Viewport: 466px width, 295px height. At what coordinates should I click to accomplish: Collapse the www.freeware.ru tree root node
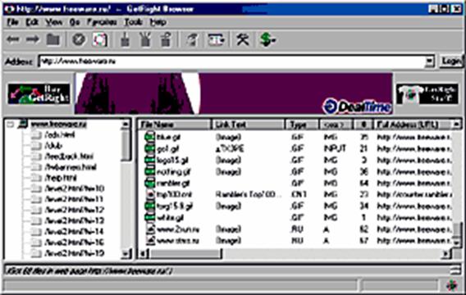point(11,125)
